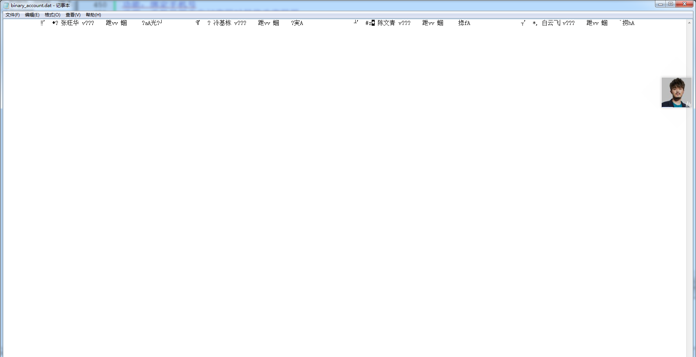Viewport: 696px width, 357px height.
Task: Click the text 揔fA
Action: pos(464,23)
